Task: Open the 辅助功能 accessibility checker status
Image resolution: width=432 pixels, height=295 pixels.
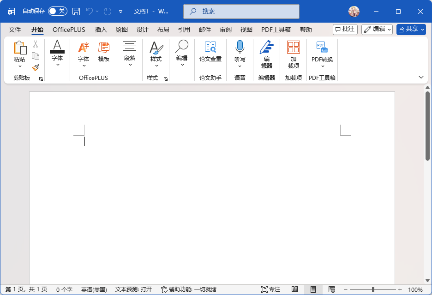Action: [x=189, y=289]
